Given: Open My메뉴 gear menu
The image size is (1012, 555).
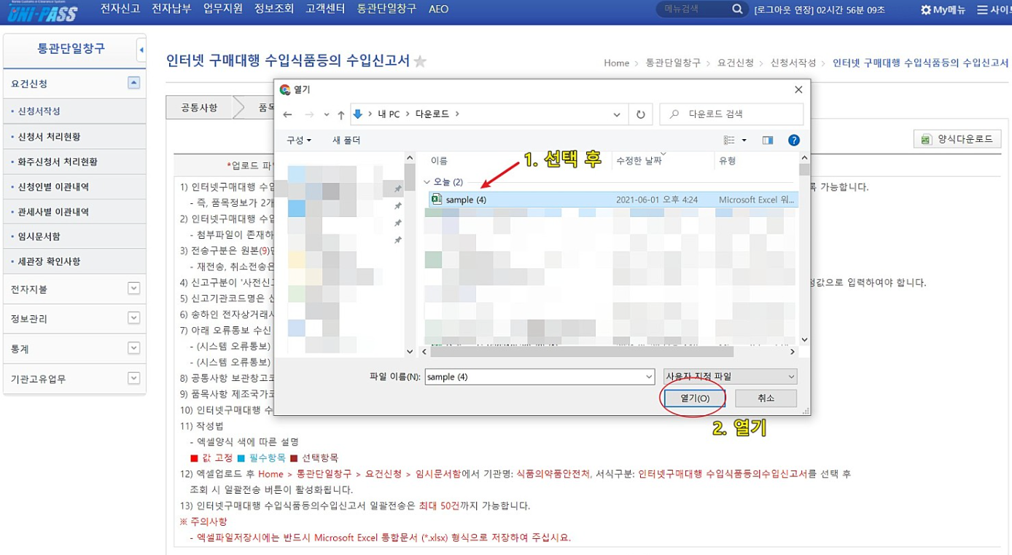Looking at the screenshot, I should pyautogui.click(x=943, y=9).
